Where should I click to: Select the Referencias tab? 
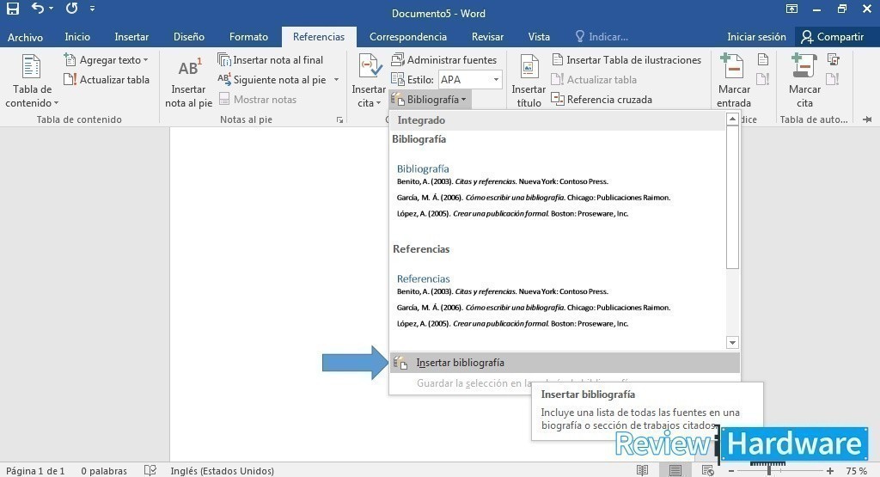[319, 37]
